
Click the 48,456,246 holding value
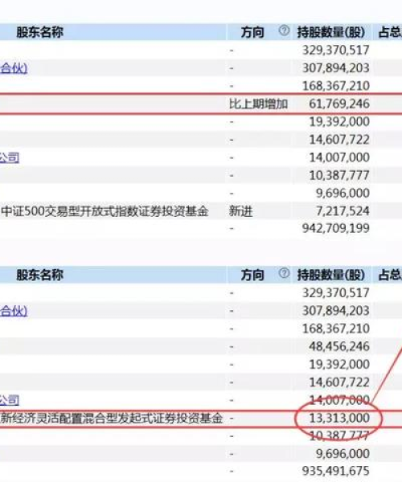[x=339, y=346]
